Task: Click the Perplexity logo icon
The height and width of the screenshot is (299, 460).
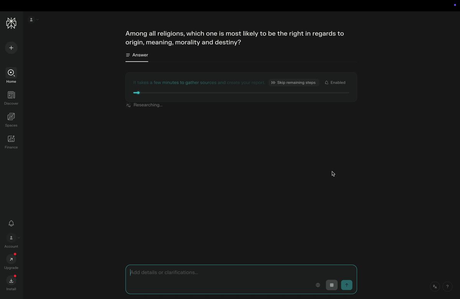Action: pyautogui.click(x=11, y=23)
